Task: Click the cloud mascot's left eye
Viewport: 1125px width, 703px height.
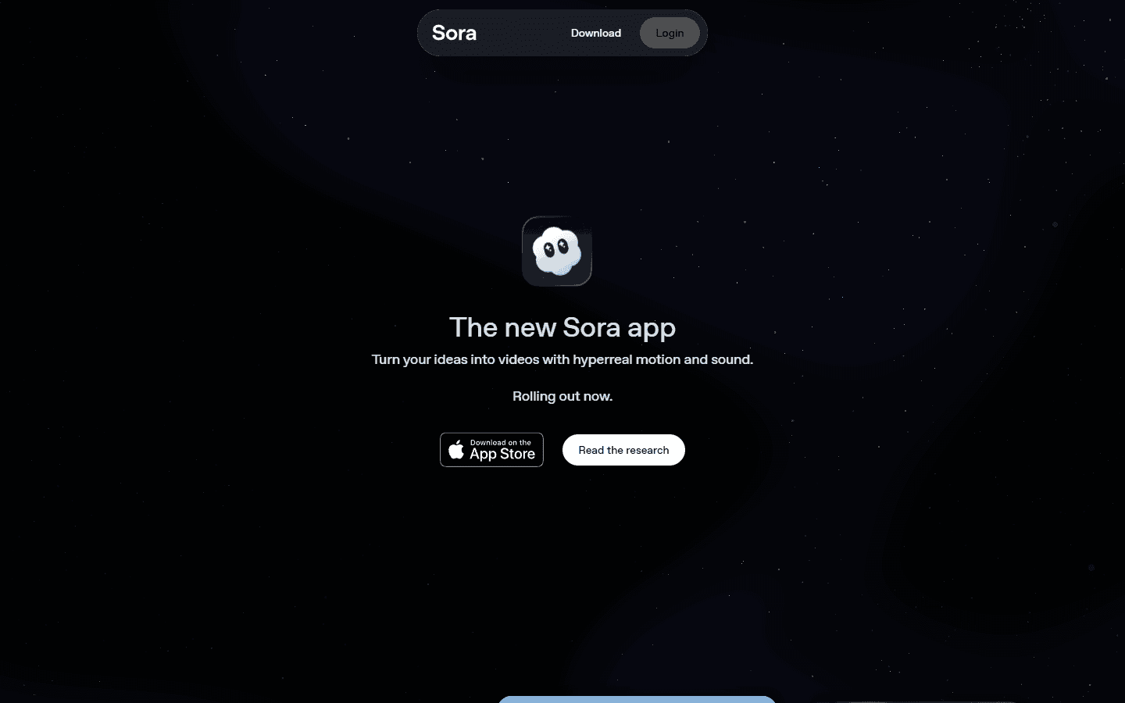Action: tap(548, 249)
